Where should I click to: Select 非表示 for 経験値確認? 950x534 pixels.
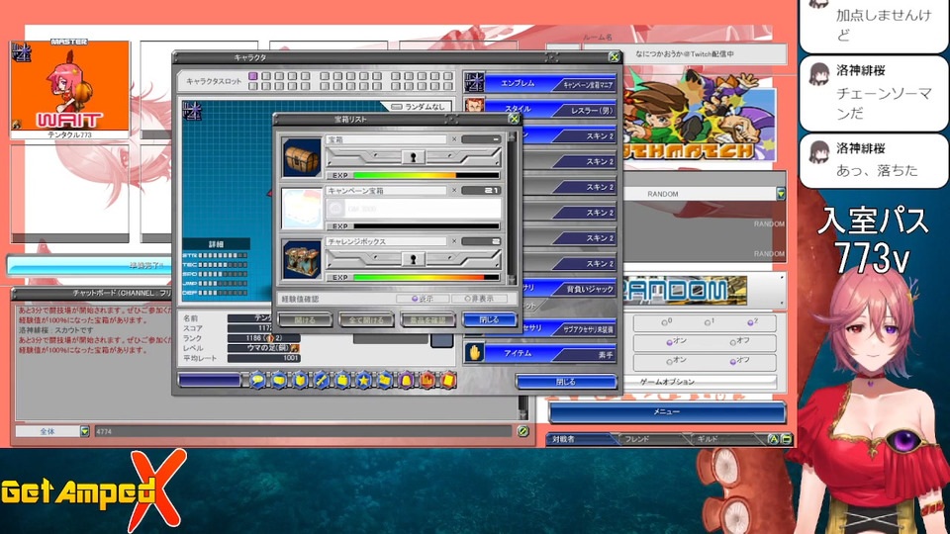[x=479, y=299]
